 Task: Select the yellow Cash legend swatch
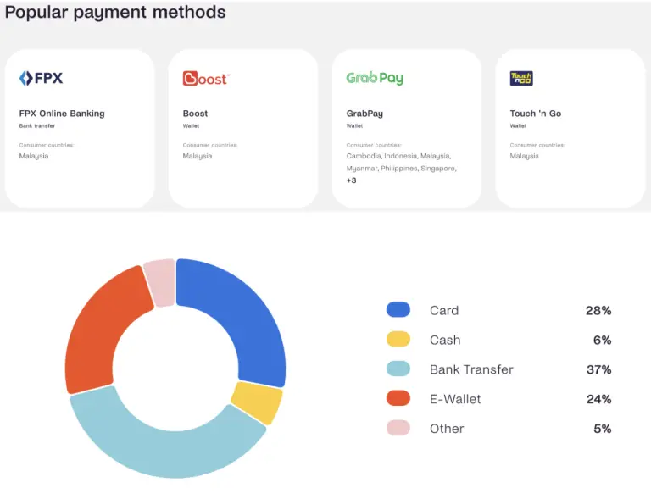(x=398, y=340)
